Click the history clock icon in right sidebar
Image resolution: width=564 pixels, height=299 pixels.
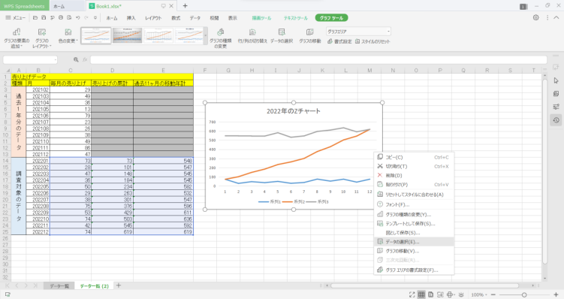pyautogui.click(x=556, y=120)
